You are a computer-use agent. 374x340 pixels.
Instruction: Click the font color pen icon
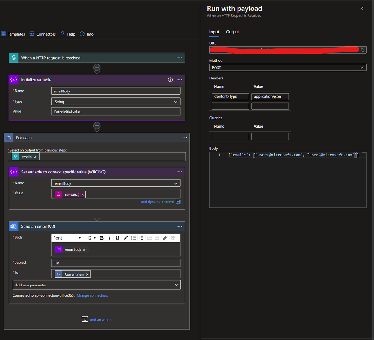pos(126,238)
